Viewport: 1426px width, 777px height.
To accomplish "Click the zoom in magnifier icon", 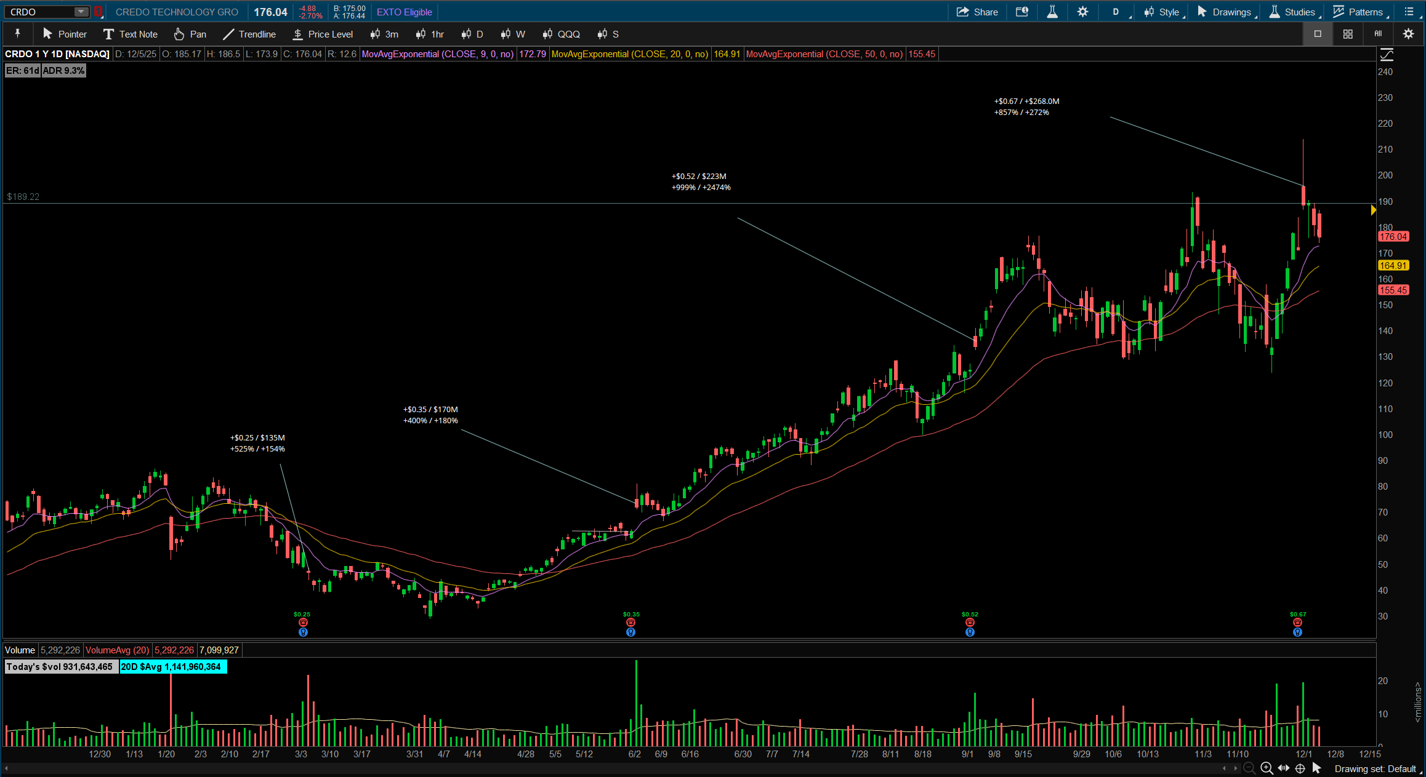I will [1267, 768].
